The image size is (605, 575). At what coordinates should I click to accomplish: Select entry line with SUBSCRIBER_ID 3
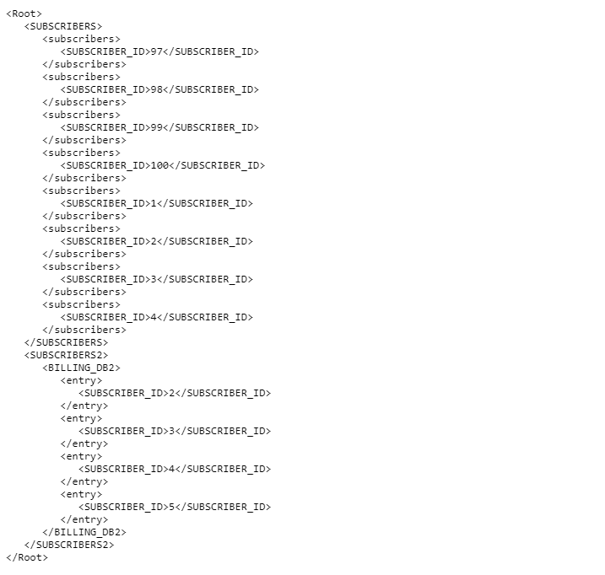[175, 431]
